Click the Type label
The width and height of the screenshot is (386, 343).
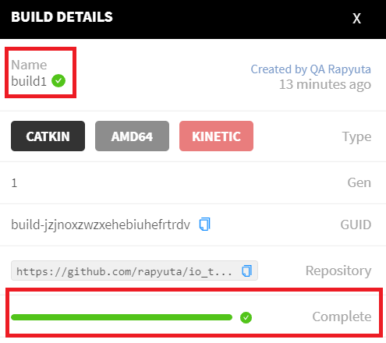tap(356, 137)
